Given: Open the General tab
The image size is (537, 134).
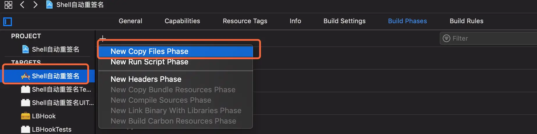Looking at the screenshot, I should tap(130, 21).
